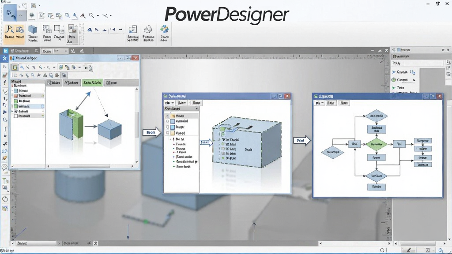
Task: Select the first sheet tab at the bottom left
Action: [x=36, y=243]
